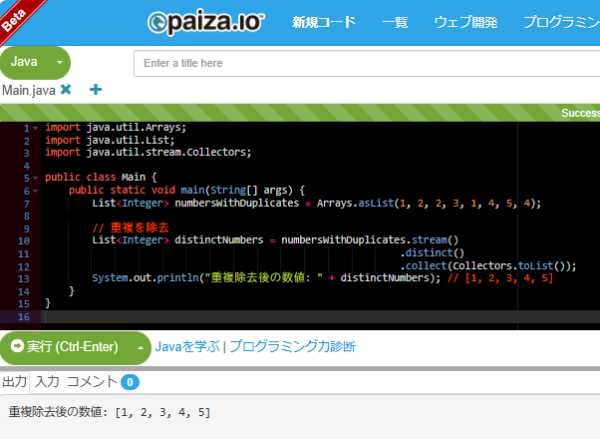Viewport: 600px width, 439px height.
Task: Open the Java language dropdown
Action: coord(59,62)
